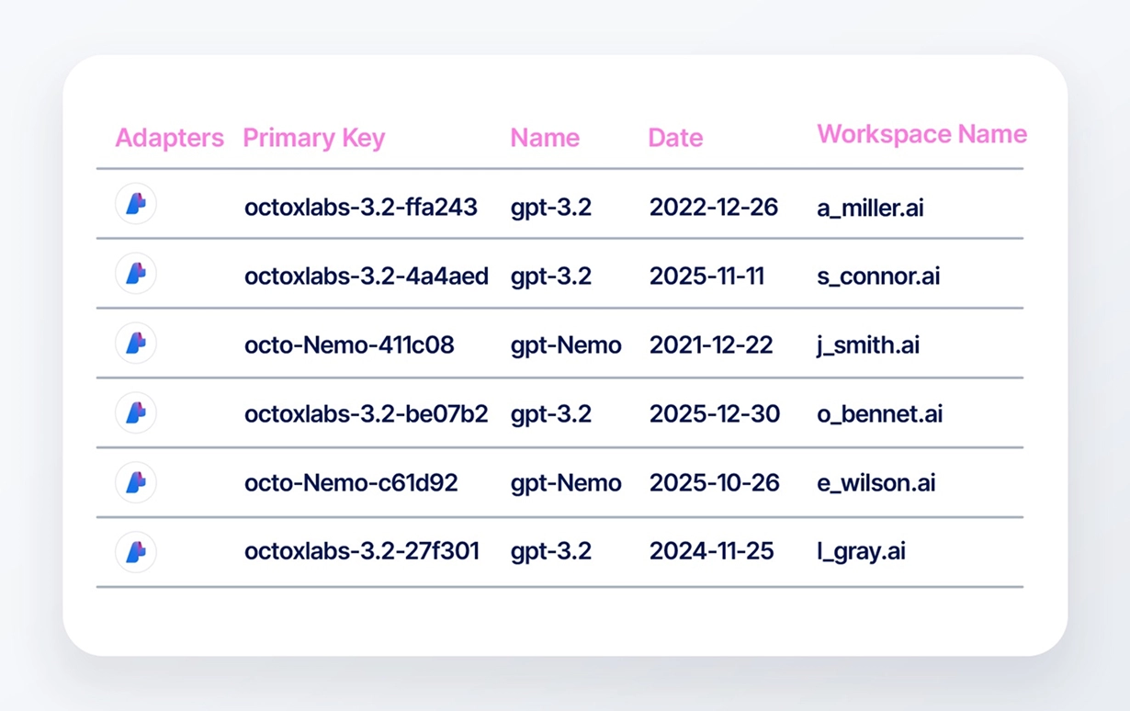Click the date 2021-12-22
Screen dimensions: 1130x711
tap(711, 345)
